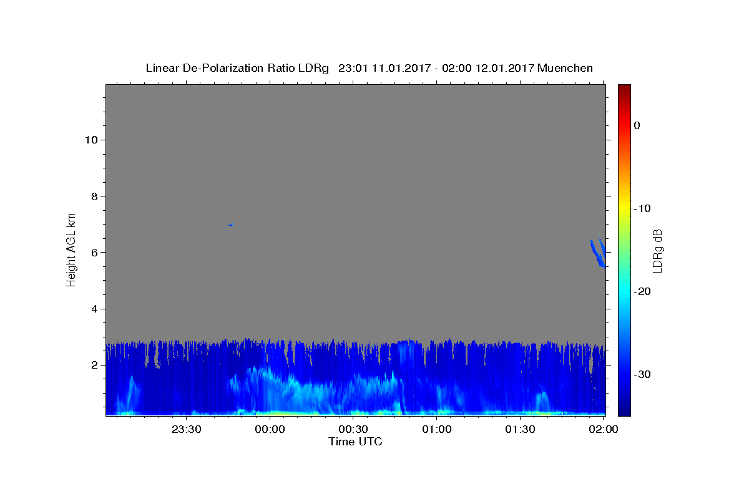The image size is (749, 499).
Task: Click the Time UTC axis title
Action: 355,442
